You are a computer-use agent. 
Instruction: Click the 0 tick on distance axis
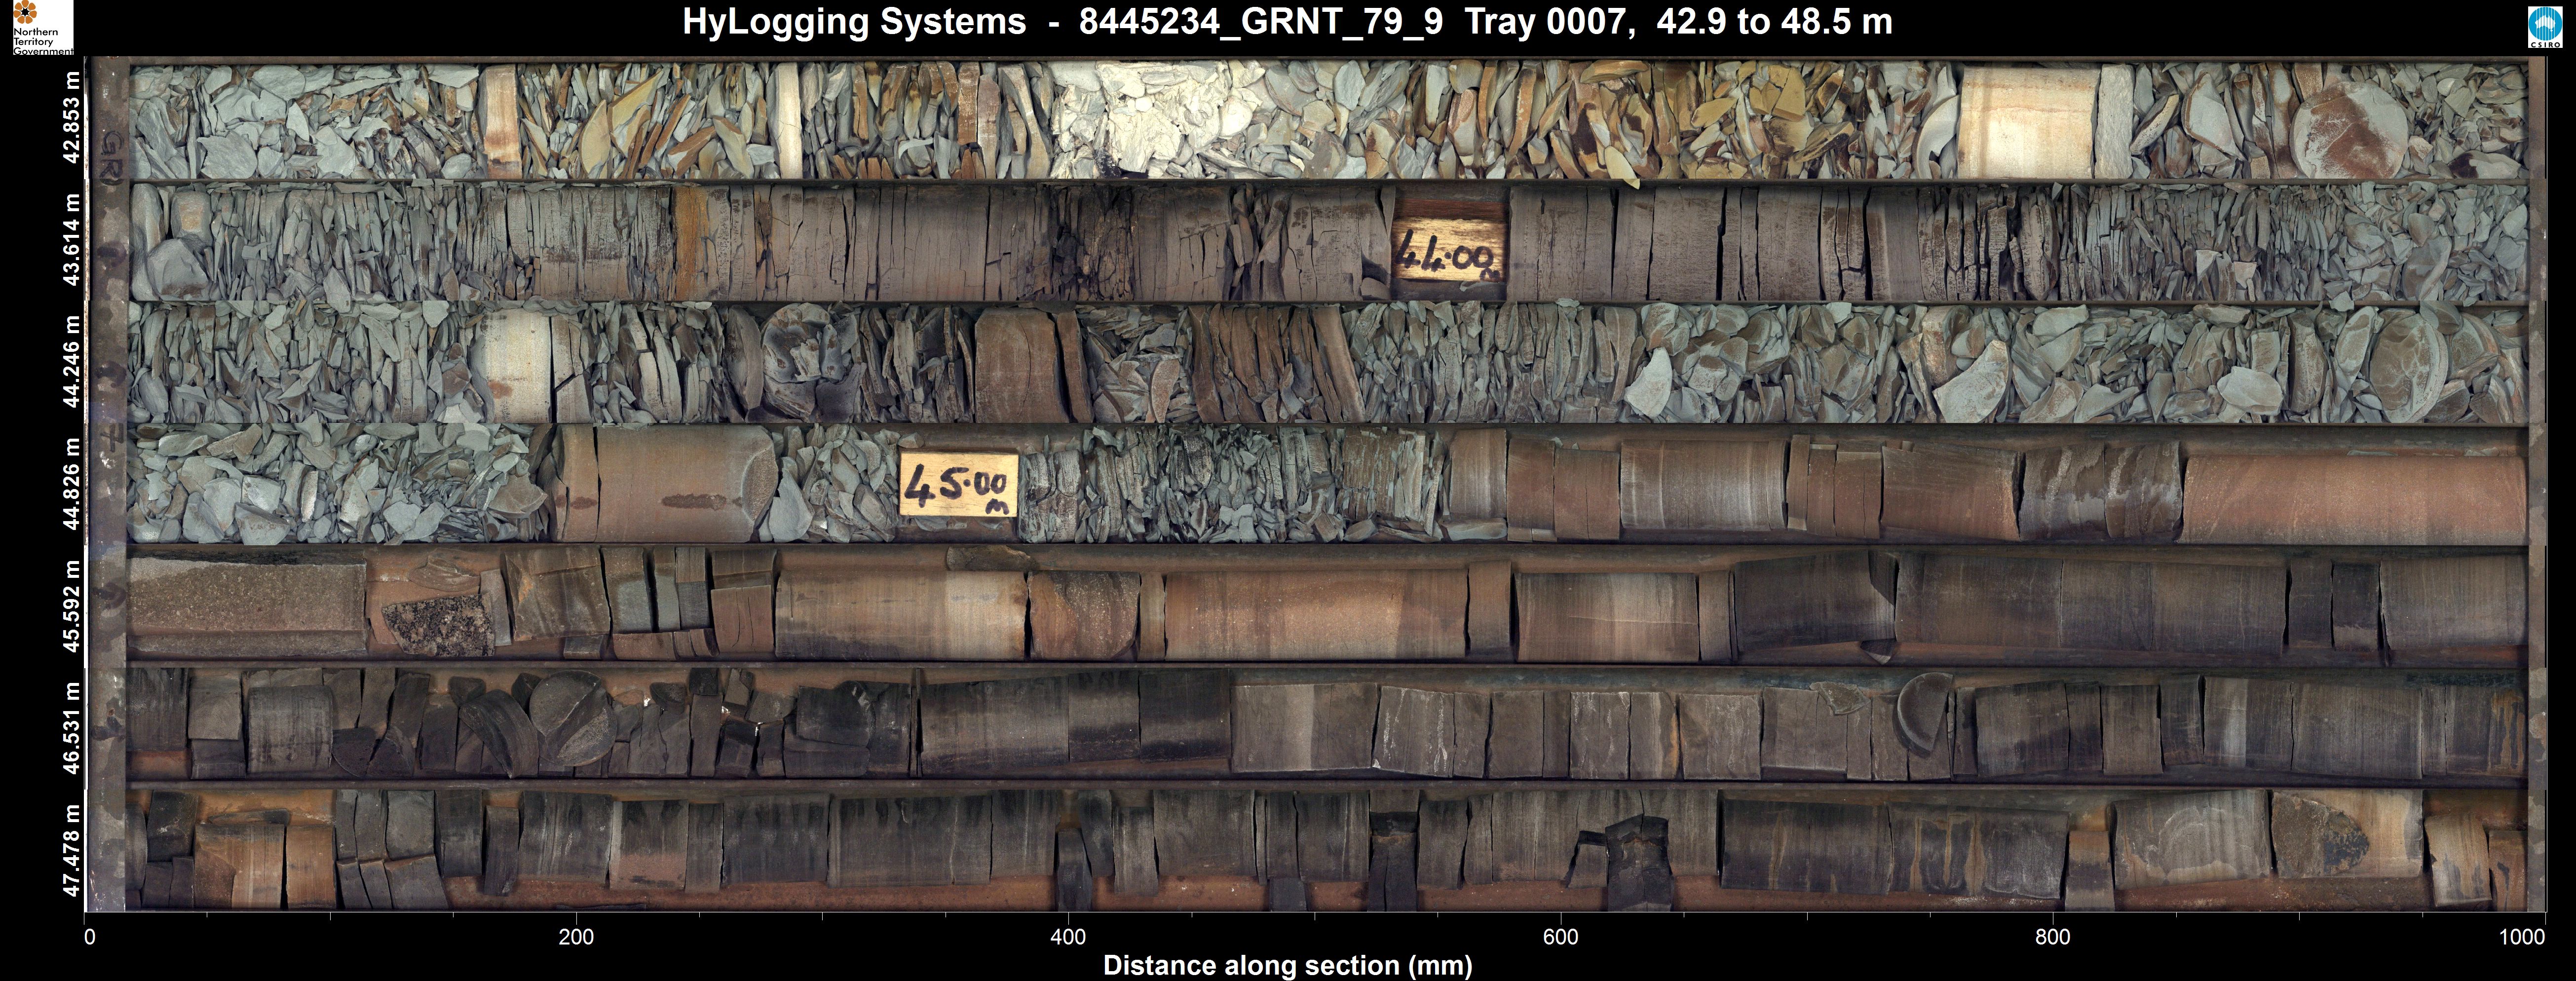click(x=90, y=937)
